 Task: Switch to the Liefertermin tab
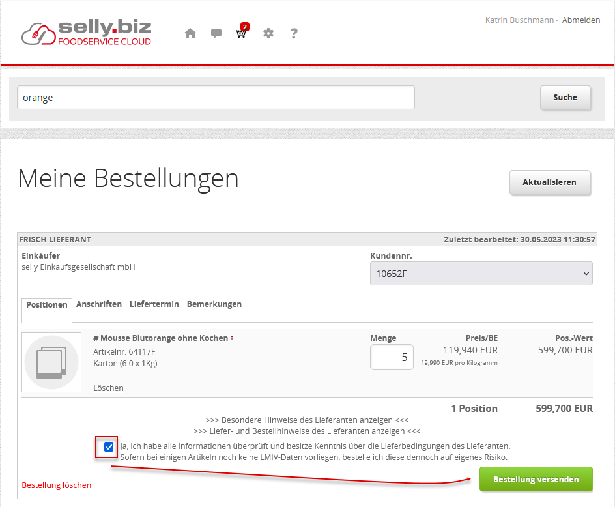(x=154, y=304)
